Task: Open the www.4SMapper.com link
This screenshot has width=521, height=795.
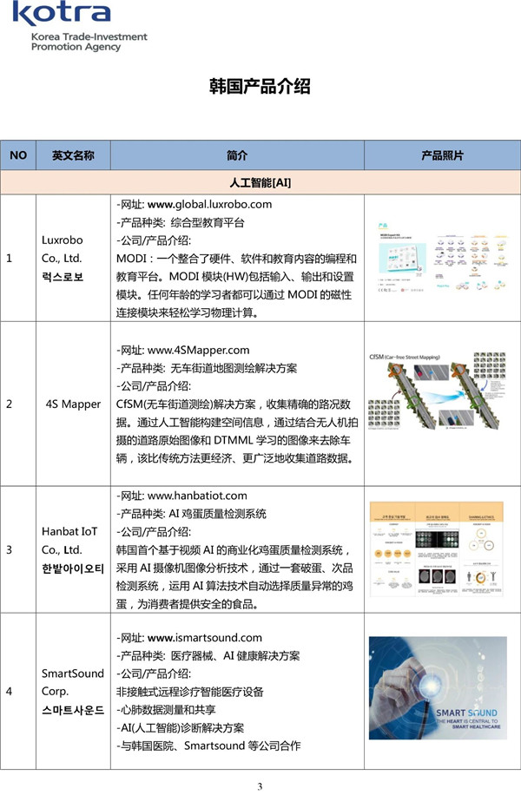Action: tap(198, 350)
